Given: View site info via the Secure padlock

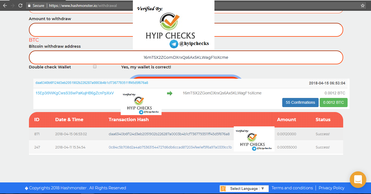Looking at the screenshot, I should pyautogui.click(x=36, y=6).
